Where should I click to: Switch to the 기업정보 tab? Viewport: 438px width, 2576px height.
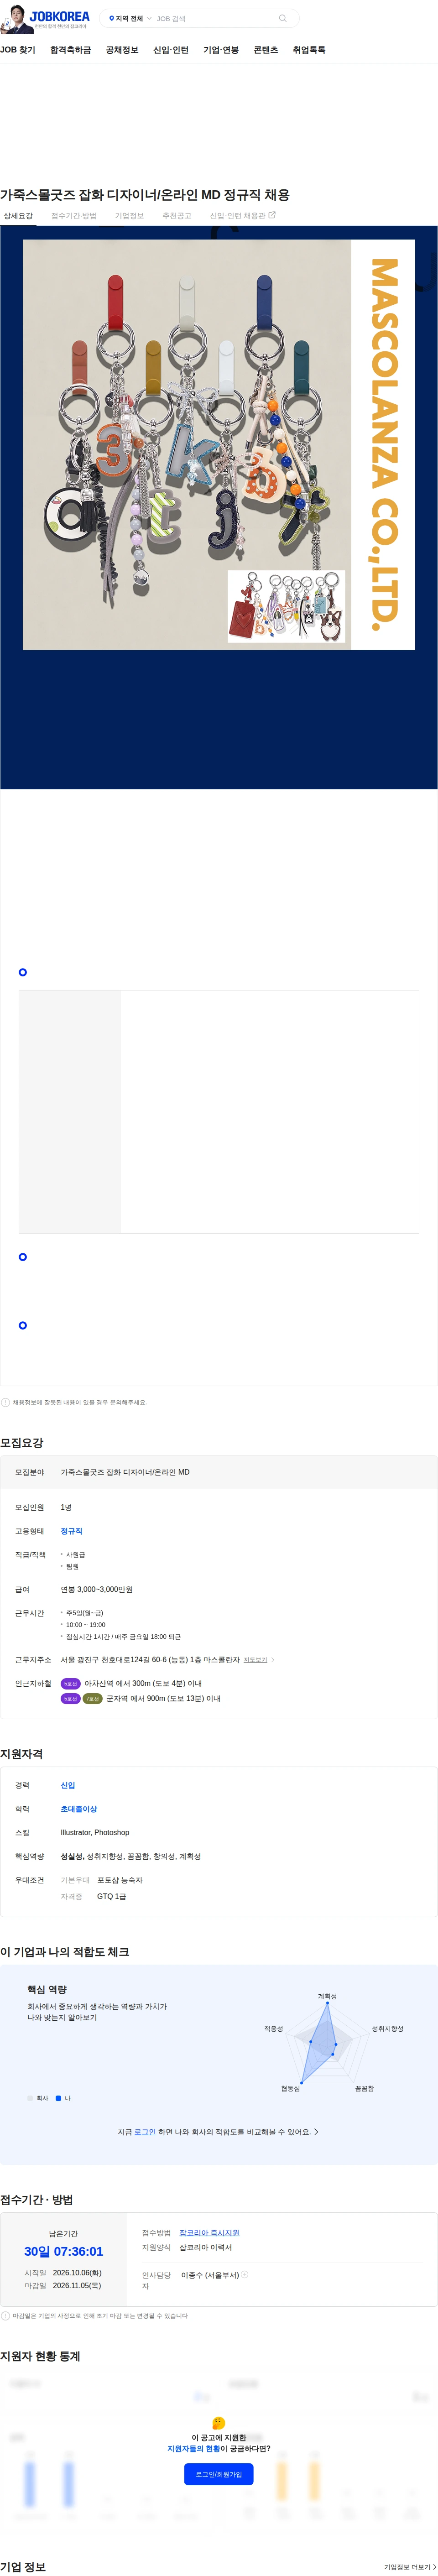(x=129, y=215)
